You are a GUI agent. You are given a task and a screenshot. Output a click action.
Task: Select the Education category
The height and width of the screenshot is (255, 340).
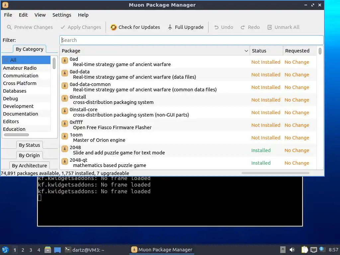pyautogui.click(x=26, y=129)
